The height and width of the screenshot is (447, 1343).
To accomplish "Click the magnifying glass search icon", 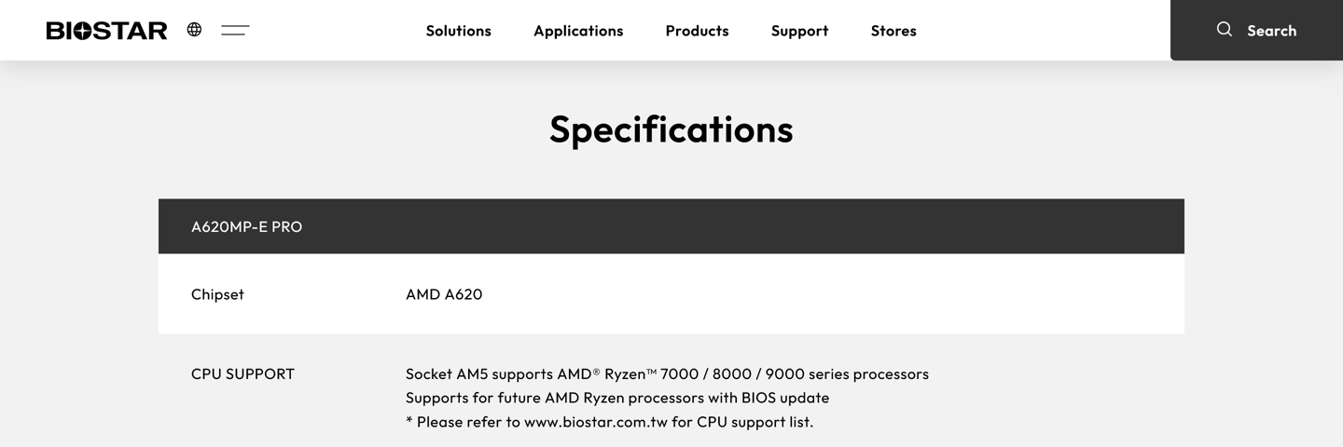I will tap(1225, 30).
